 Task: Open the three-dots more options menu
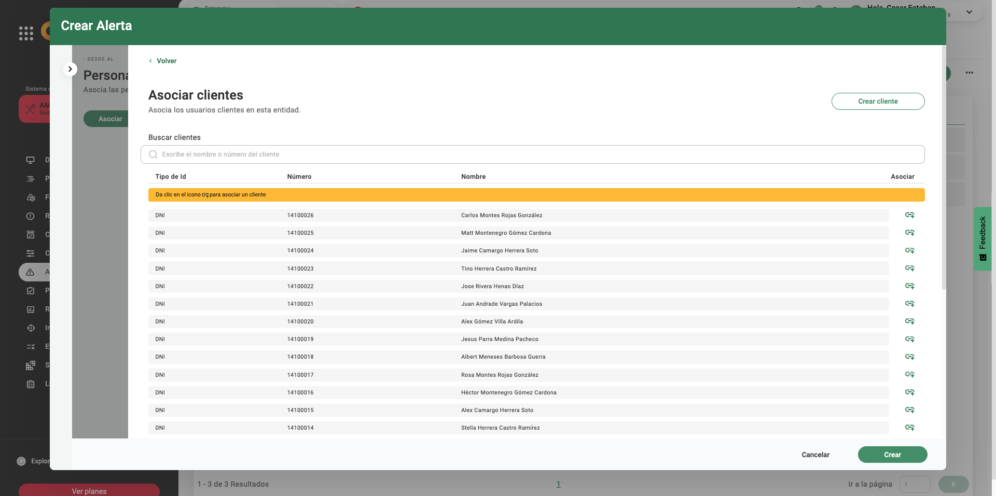tap(969, 73)
